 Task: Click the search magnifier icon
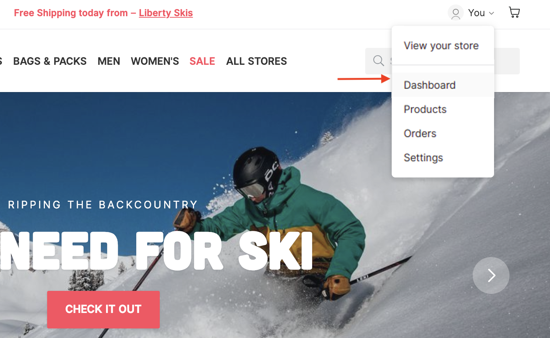pos(378,61)
